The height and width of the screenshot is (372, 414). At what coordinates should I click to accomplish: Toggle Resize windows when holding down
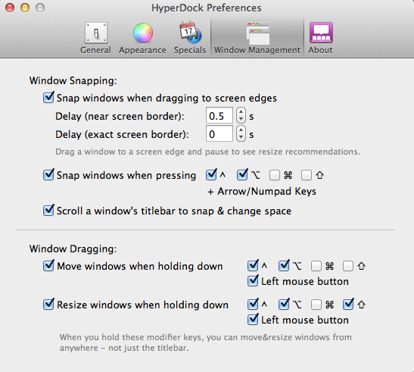point(48,305)
